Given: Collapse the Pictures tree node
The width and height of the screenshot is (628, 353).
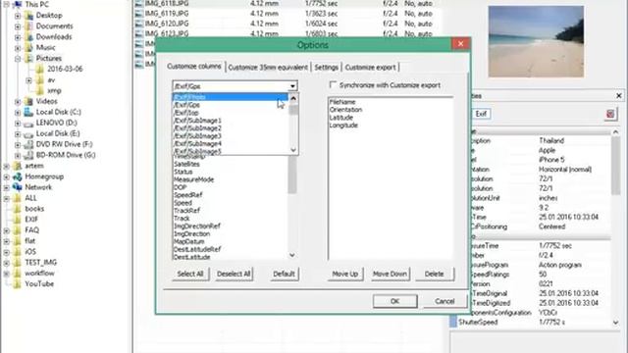Looking at the screenshot, I should click(18, 59).
